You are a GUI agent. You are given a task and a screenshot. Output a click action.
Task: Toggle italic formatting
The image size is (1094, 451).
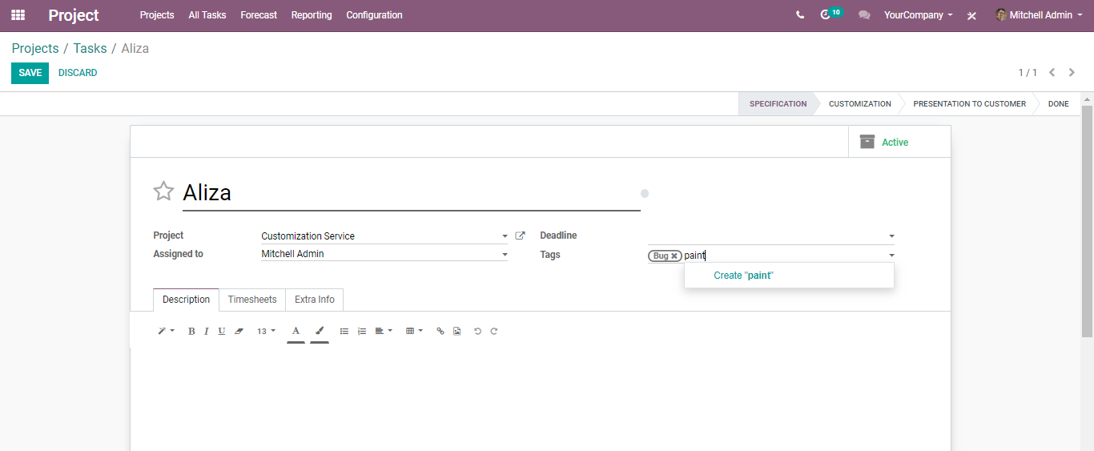[x=206, y=331]
